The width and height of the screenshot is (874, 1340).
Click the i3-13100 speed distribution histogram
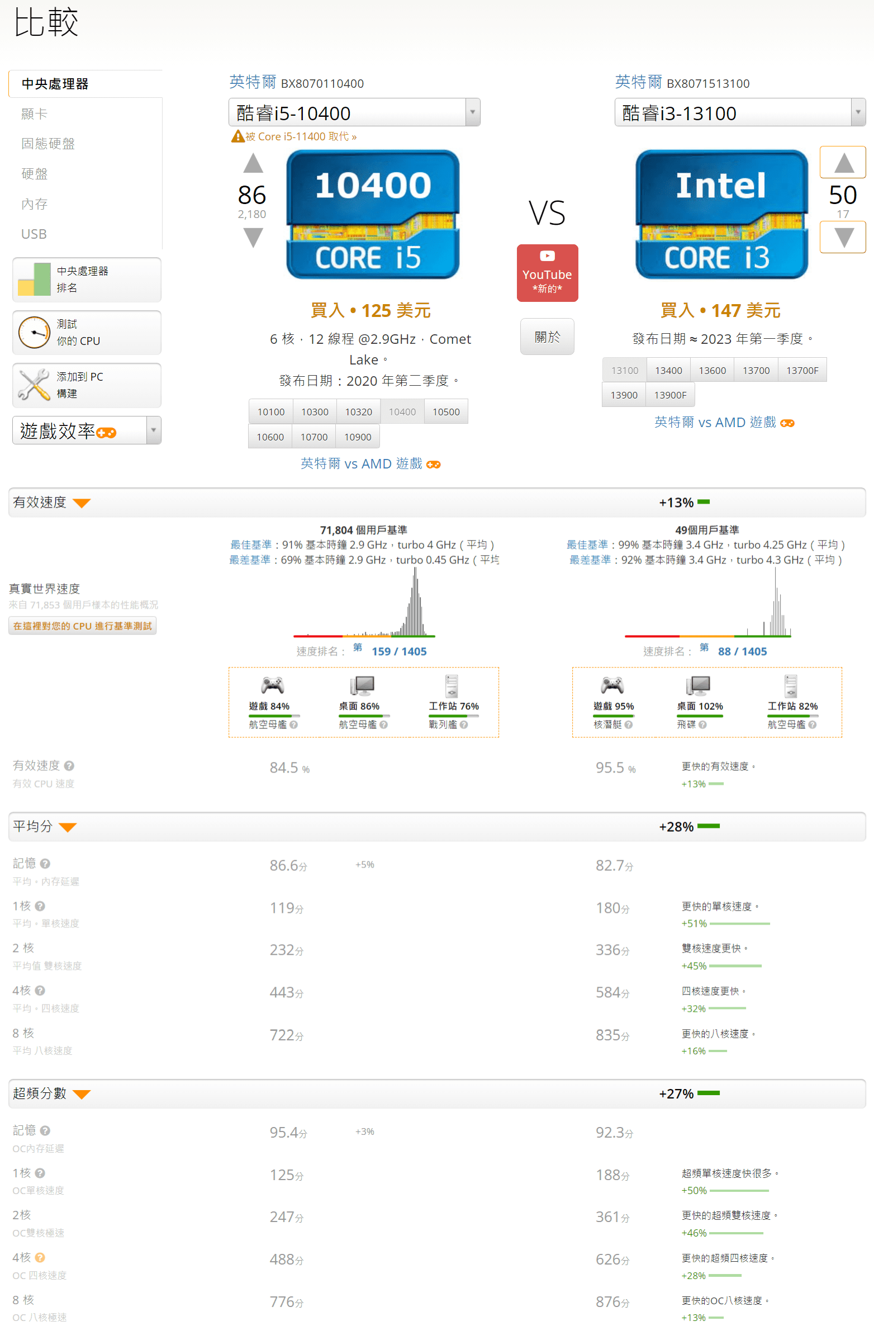707,603
